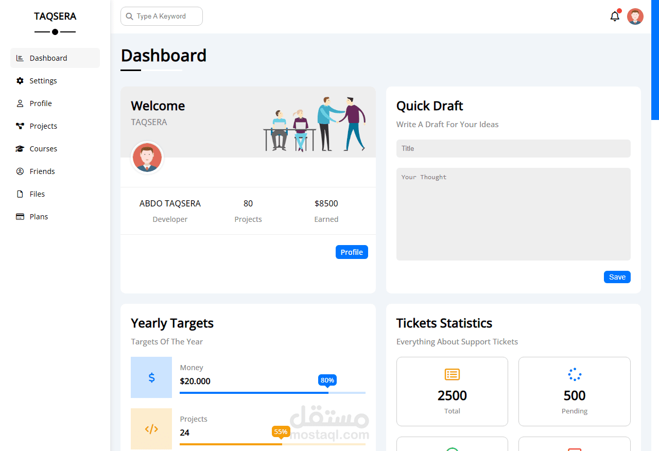
Task: Open the Friends page
Action: pos(55,171)
